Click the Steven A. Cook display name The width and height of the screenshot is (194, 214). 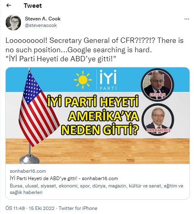point(43,19)
